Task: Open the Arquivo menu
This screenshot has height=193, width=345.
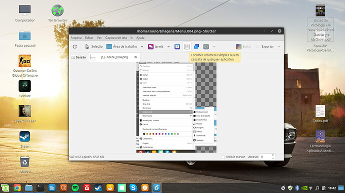Action: click(76, 38)
